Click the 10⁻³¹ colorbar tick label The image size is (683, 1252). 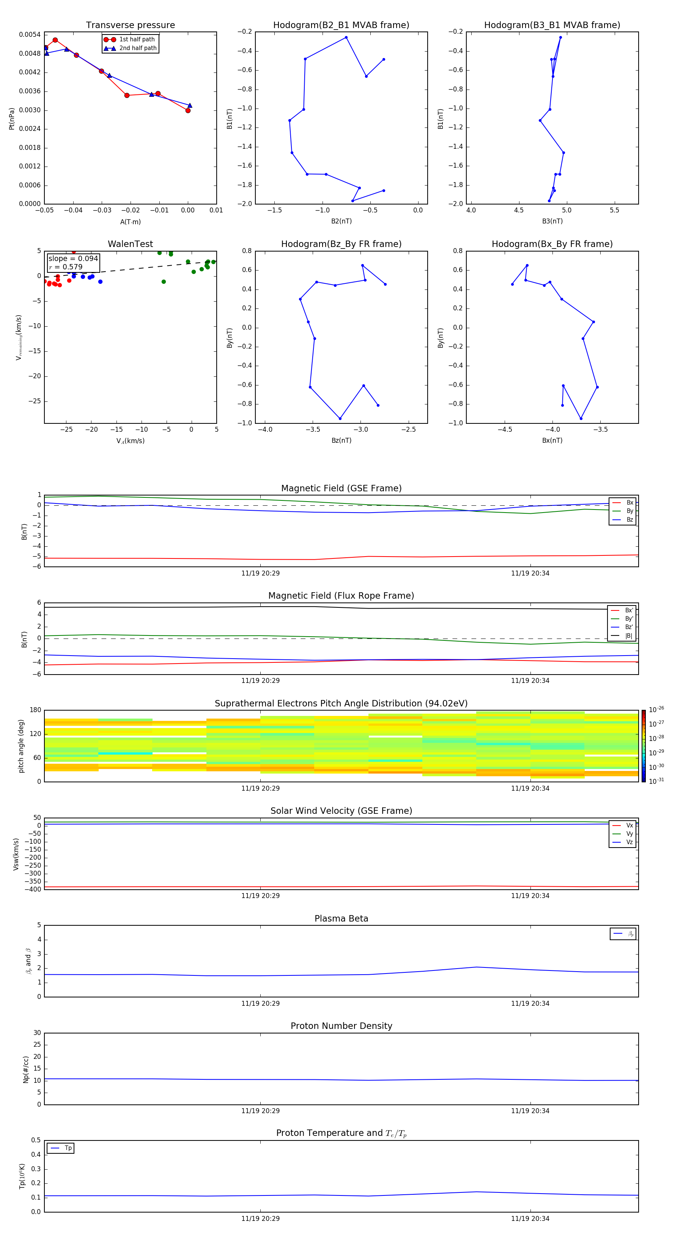[x=656, y=781]
